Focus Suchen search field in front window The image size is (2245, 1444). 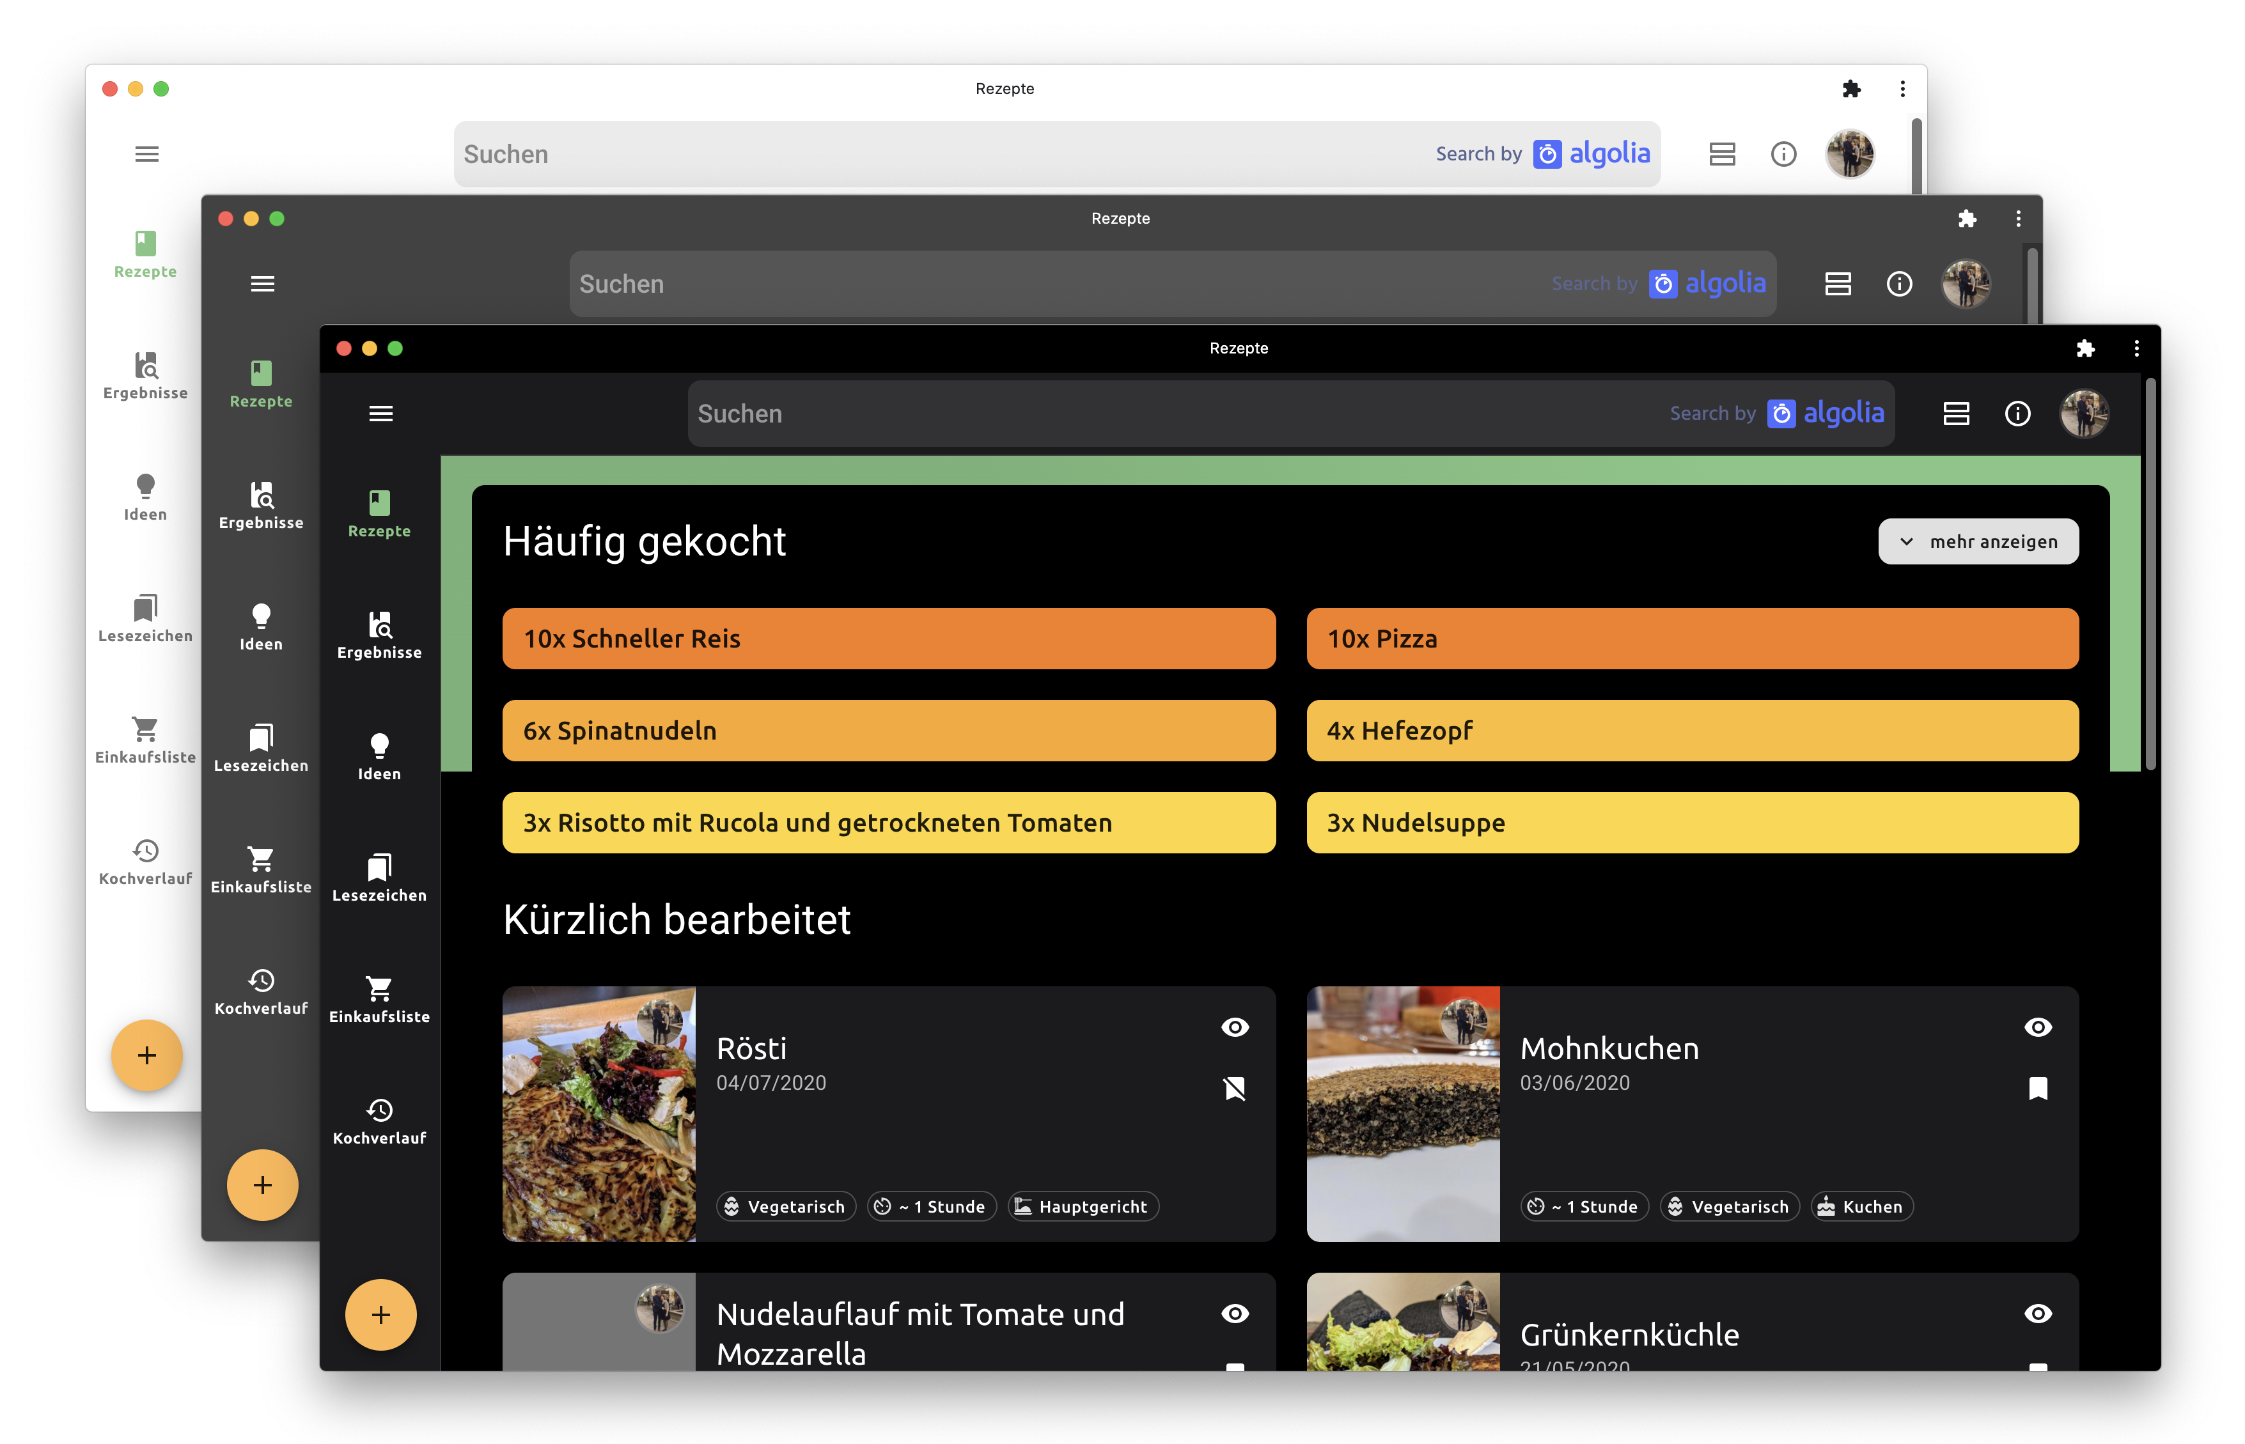click(x=1291, y=414)
